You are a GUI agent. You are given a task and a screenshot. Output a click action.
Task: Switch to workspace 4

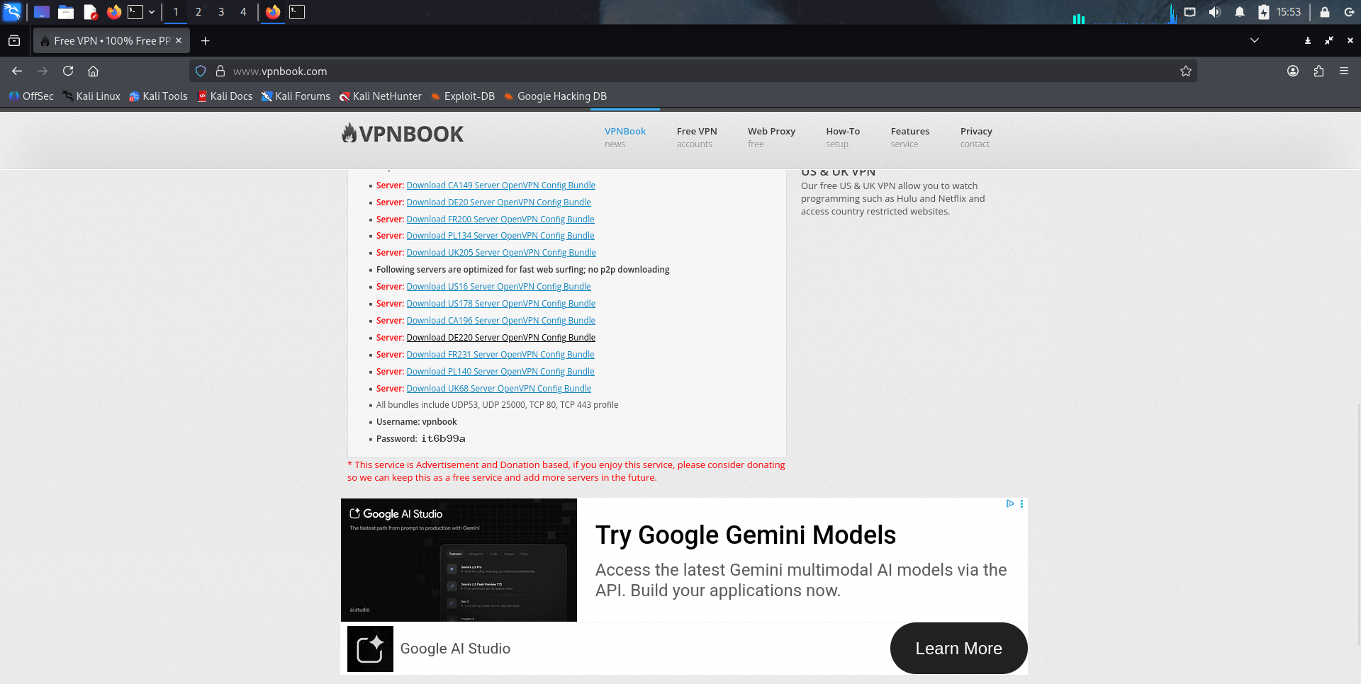click(243, 12)
